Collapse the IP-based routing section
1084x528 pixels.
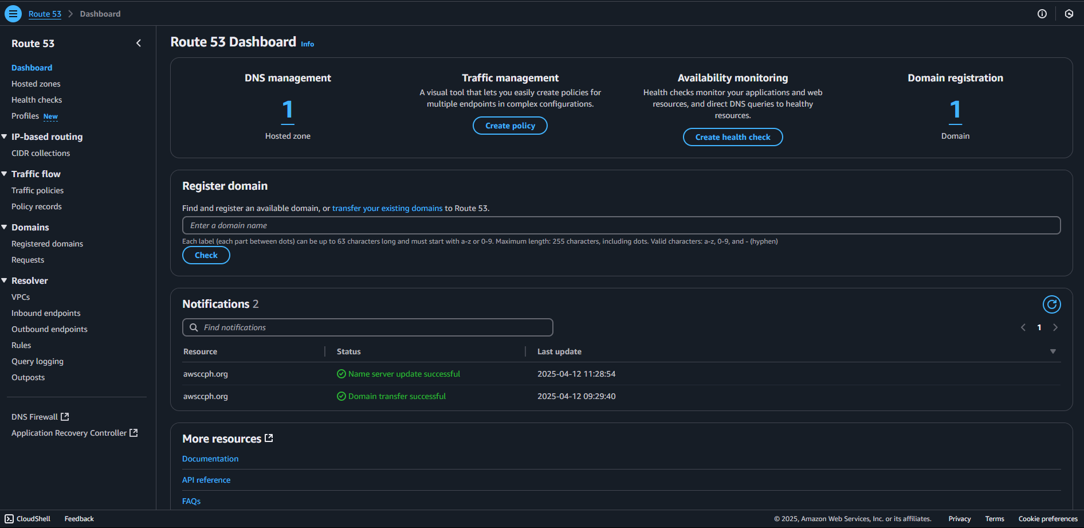(x=4, y=136)
